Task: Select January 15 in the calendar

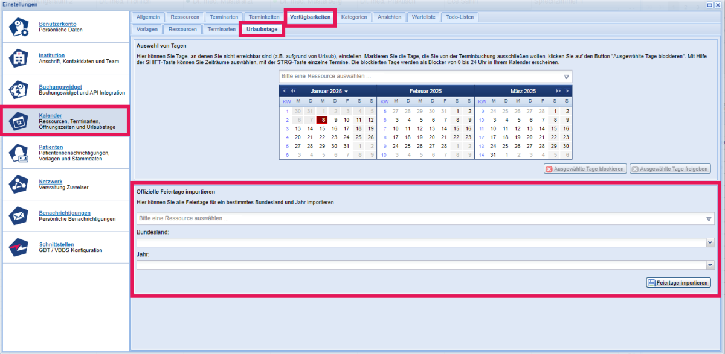Action: (321, 128)
